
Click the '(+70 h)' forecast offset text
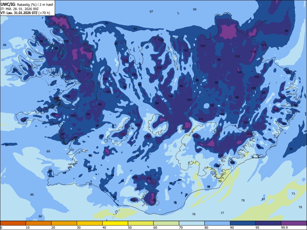click(44, 13)
